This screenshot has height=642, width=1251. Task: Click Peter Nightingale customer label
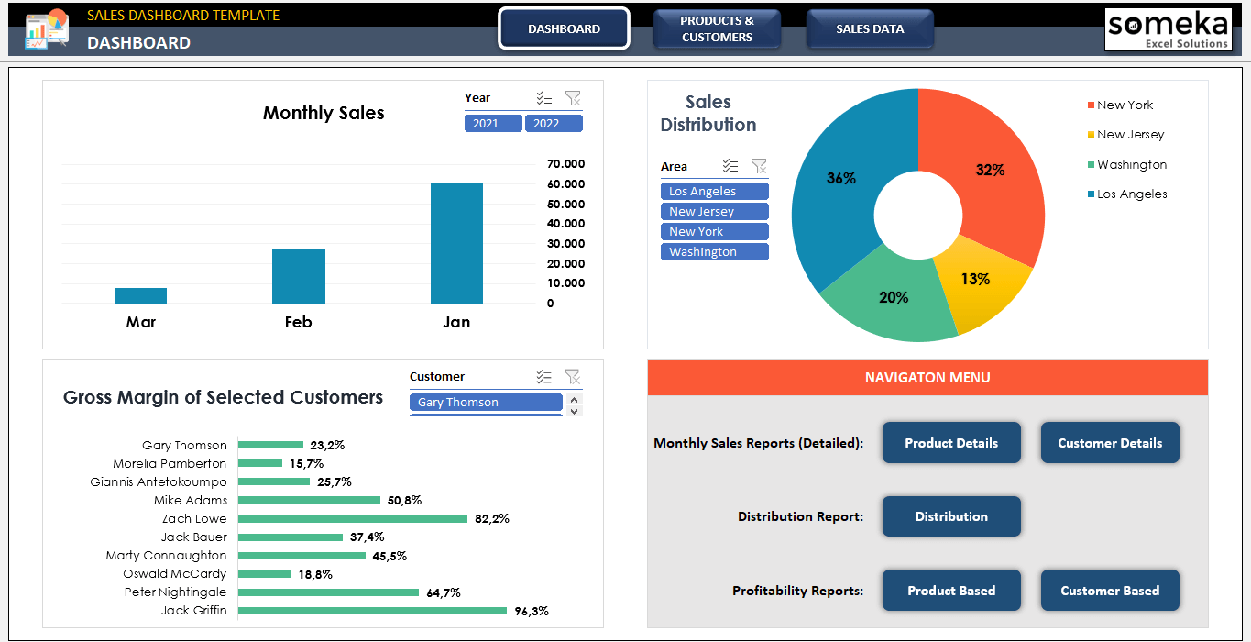176,592
